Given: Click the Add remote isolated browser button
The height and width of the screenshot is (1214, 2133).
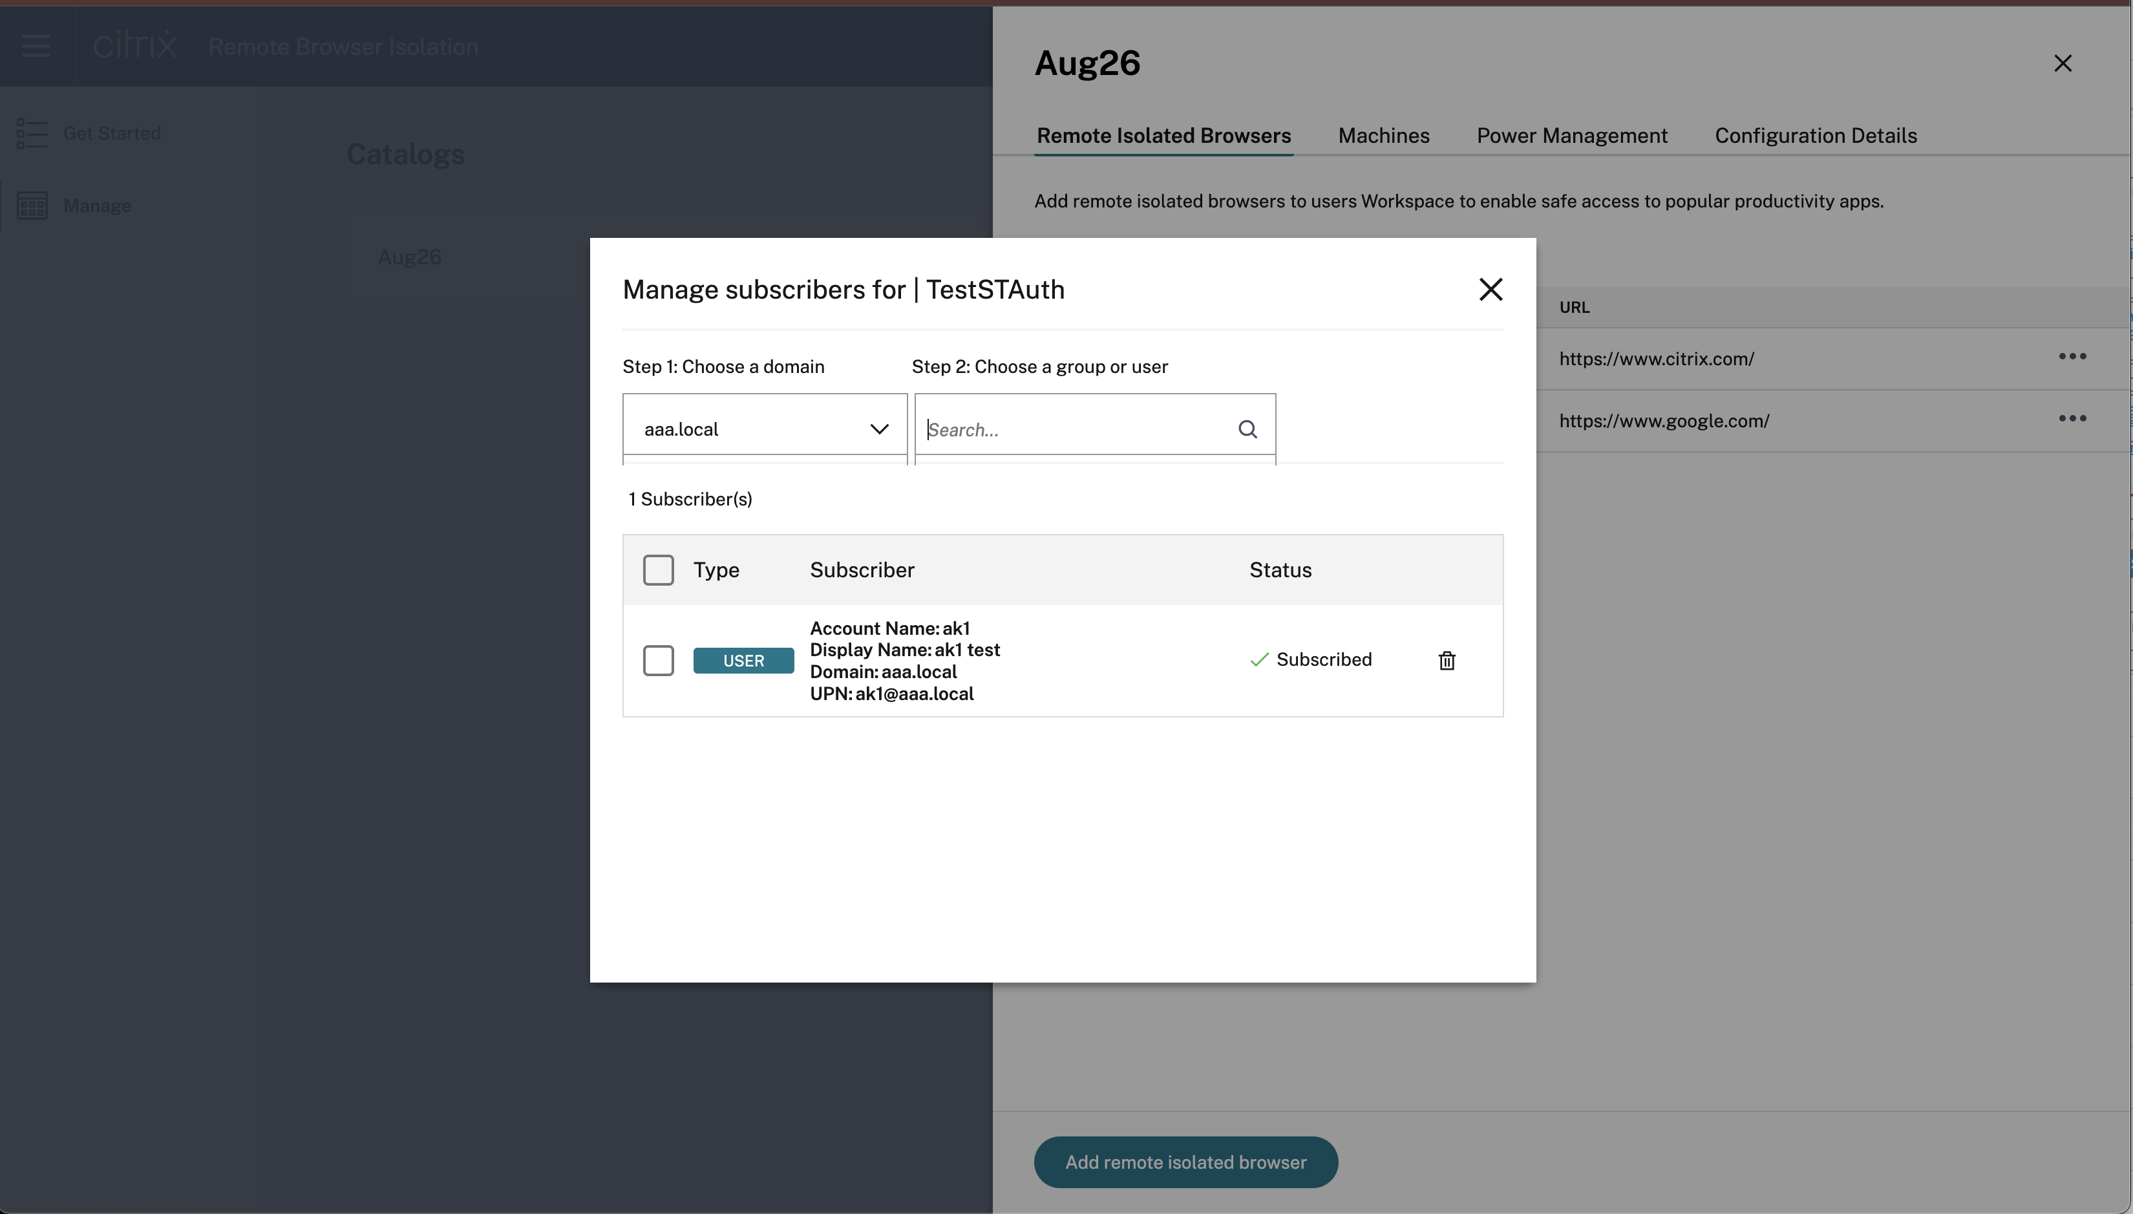Looking at the screenshot, I should pyautogui.click(x=1187, y=1161).
